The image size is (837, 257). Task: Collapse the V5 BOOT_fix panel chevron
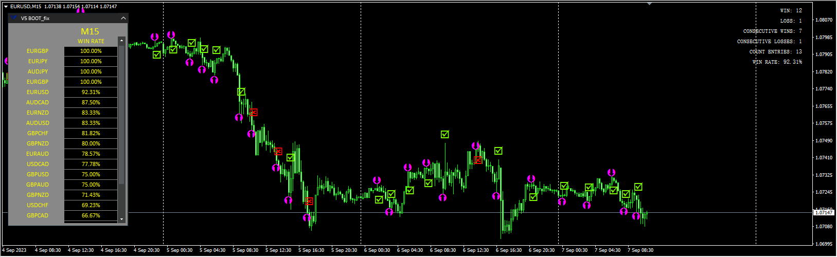[x=123, y=18]
